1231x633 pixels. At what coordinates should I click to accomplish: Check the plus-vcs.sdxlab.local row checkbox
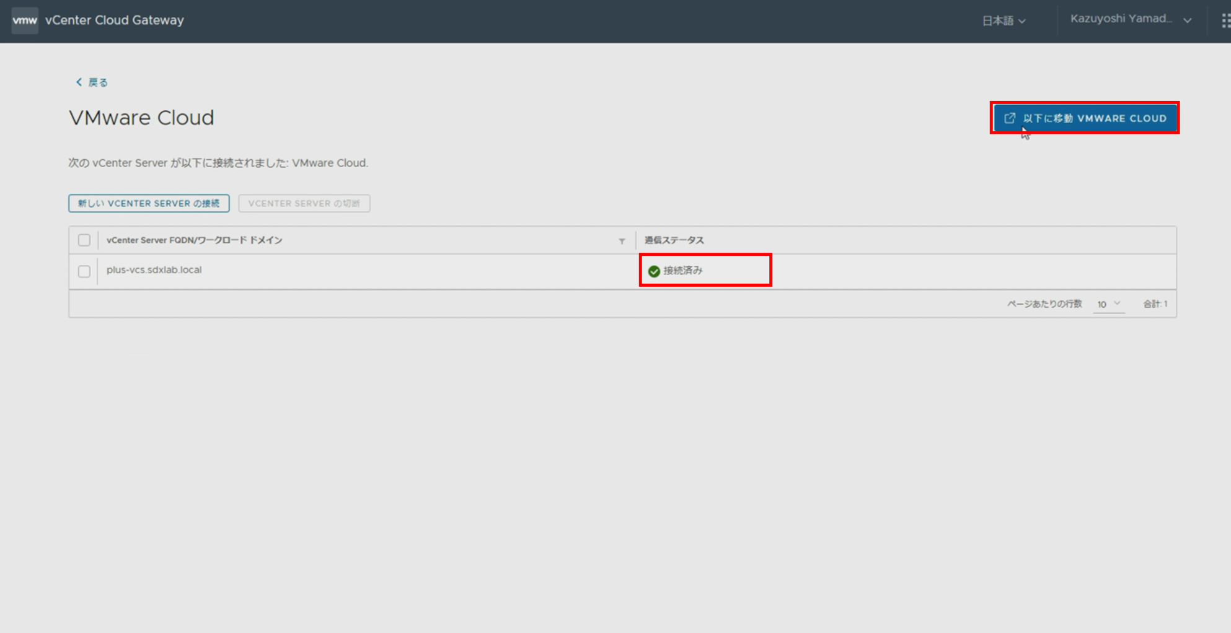pyautogui.click(x=84, y=271)
